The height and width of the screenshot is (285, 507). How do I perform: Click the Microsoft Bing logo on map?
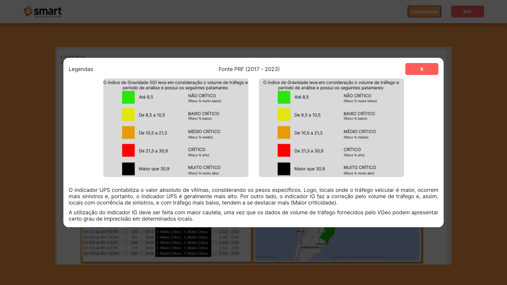(265, 257)
